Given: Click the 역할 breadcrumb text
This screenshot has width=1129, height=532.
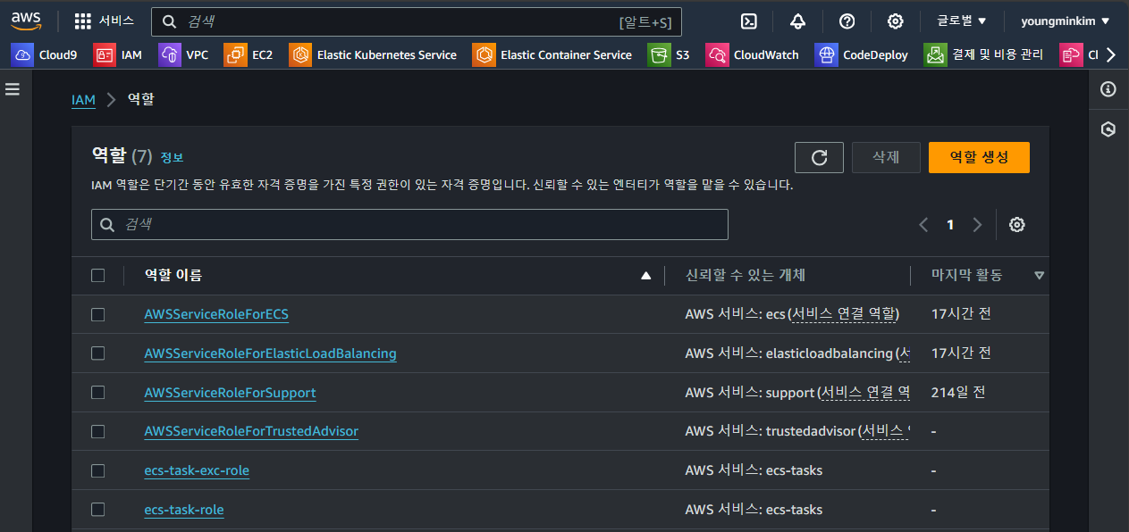Looking at the screenshot, I should click(x=141, y=100).
